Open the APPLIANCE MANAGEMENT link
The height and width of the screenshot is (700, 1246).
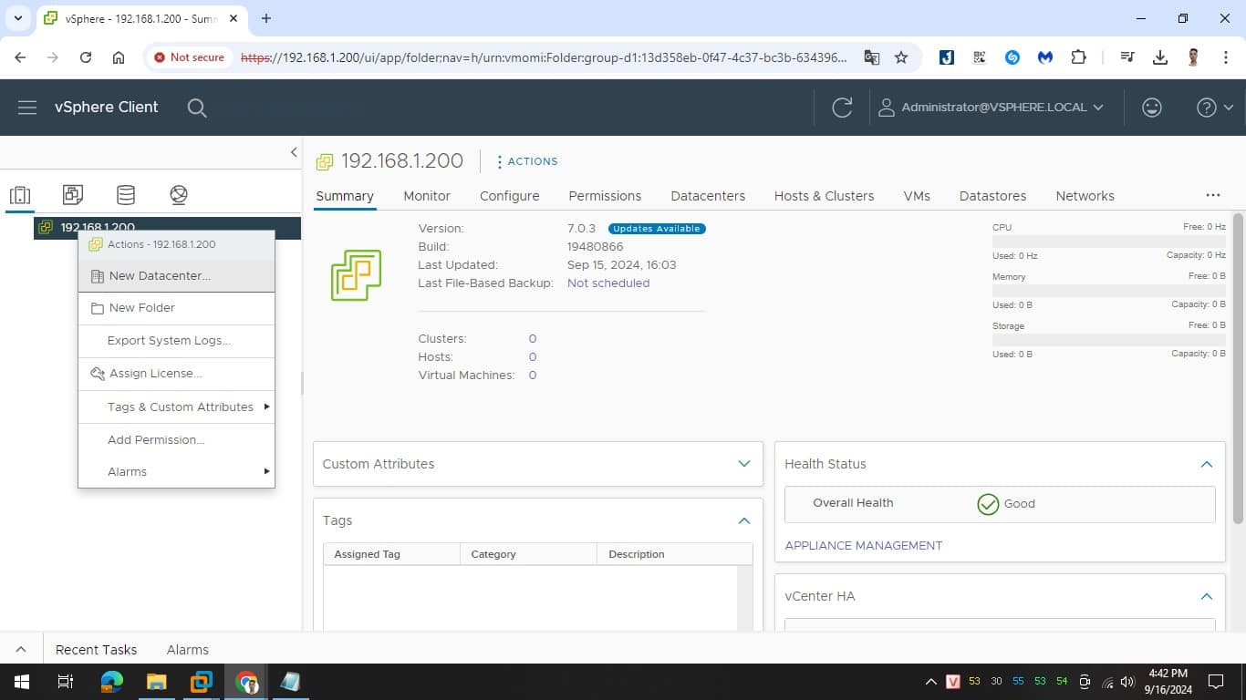[863, 546]
